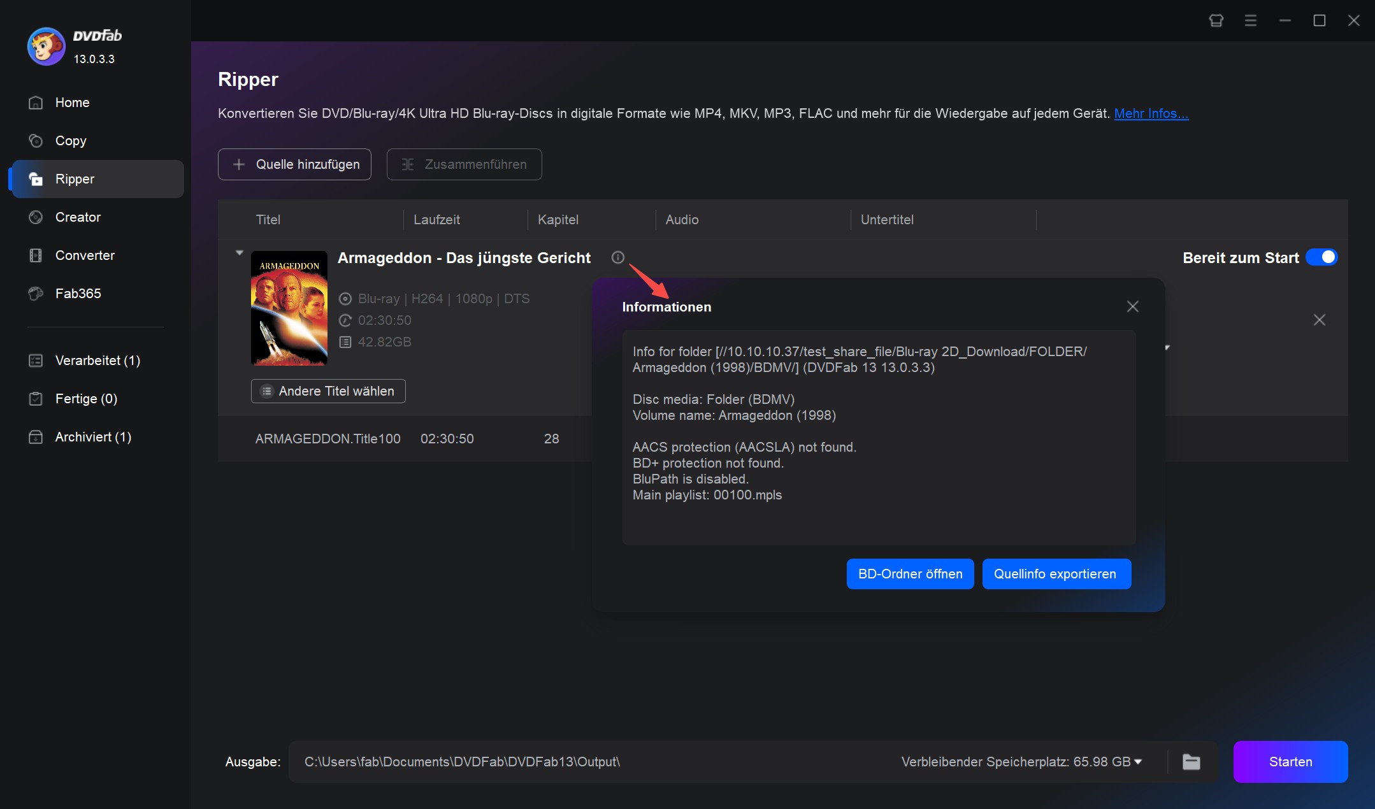Close the Informationen dialog
This screenshot has width=1375, height=809.
[x=1133, y=306]
